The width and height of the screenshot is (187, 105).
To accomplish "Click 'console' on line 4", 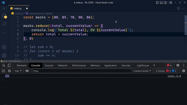I will point(39,30).
